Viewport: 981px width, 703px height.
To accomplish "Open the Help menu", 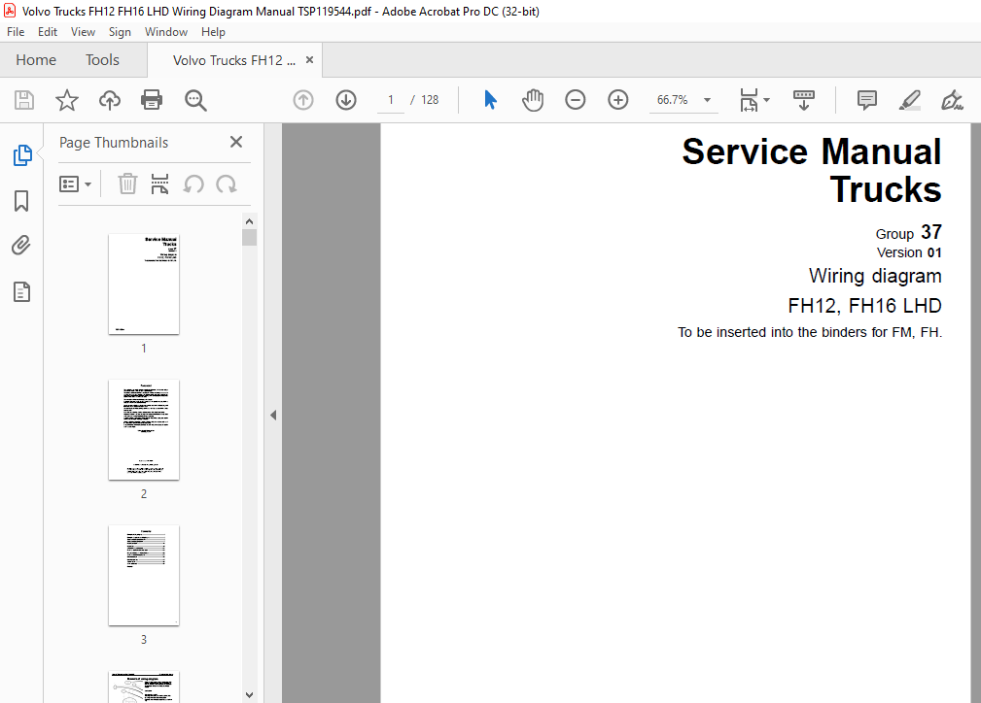I will [213, 32].
